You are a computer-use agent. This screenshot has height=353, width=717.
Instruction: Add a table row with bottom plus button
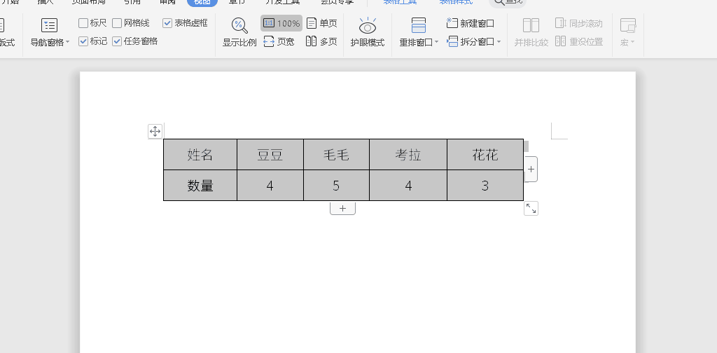(342, 209)
